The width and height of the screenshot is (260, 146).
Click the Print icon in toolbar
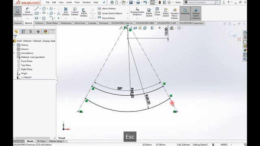(x=138, y=2)
